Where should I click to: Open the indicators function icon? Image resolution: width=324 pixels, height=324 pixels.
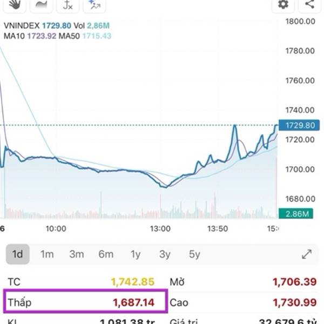pyautogui.click(x=67, y=5)
